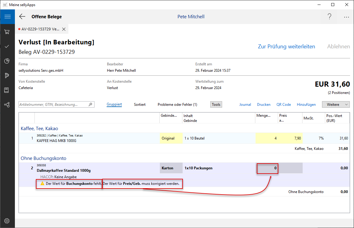This screenshot has width=354, height=228.
Task: Expand the Weitere dropdown
Action: (x=336, y=105)
